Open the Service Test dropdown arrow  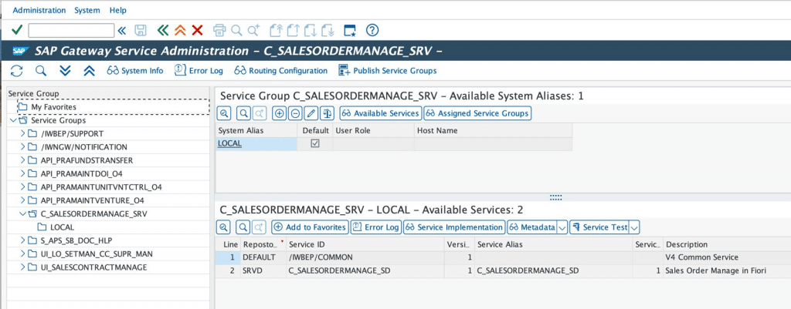(634, 227)
